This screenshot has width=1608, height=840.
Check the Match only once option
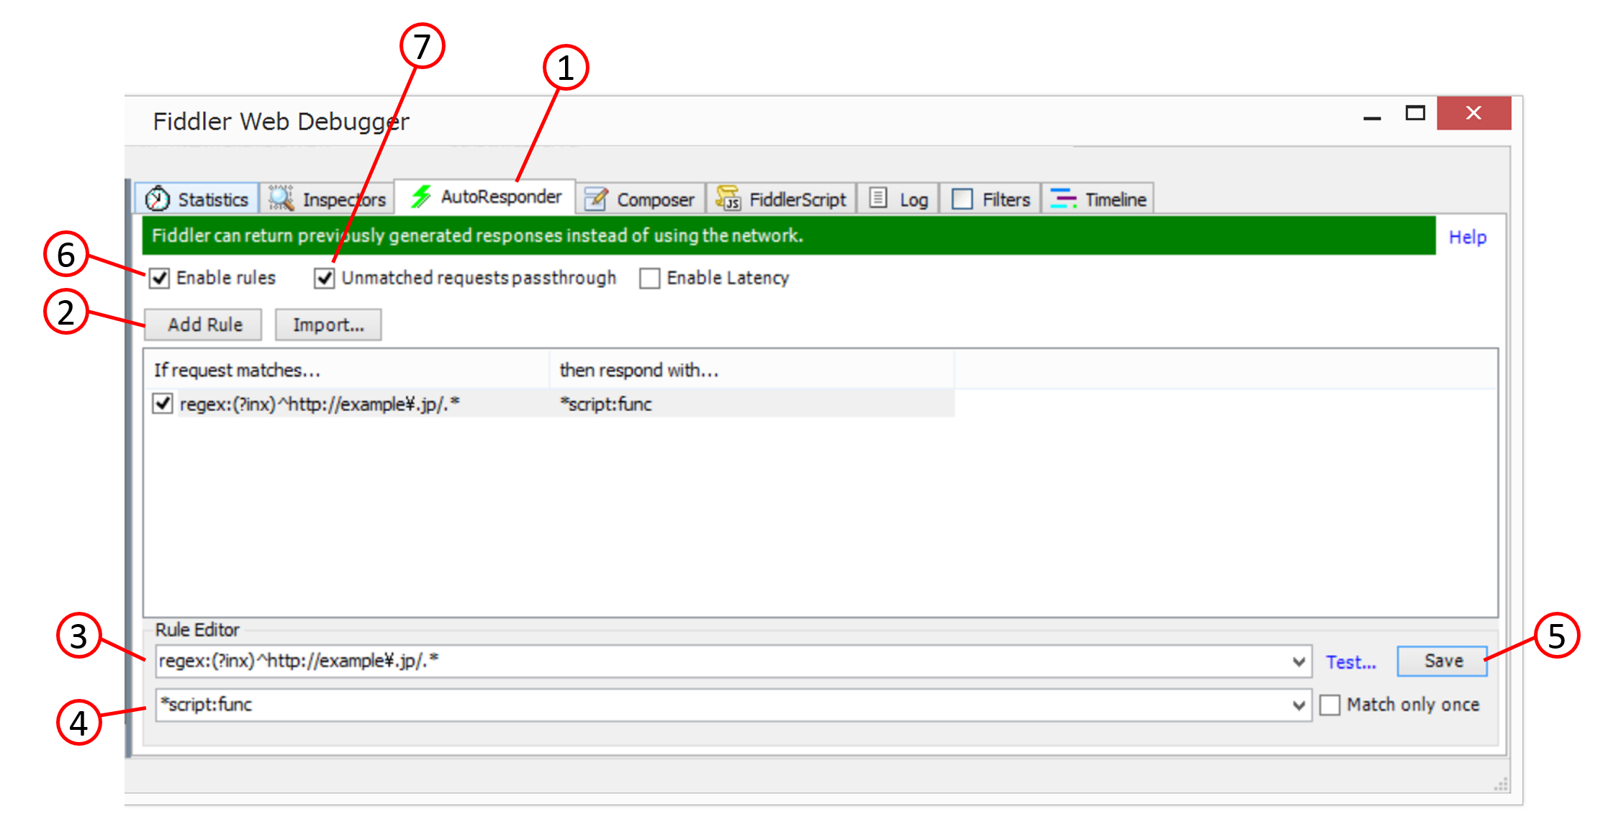(1329, 705)
